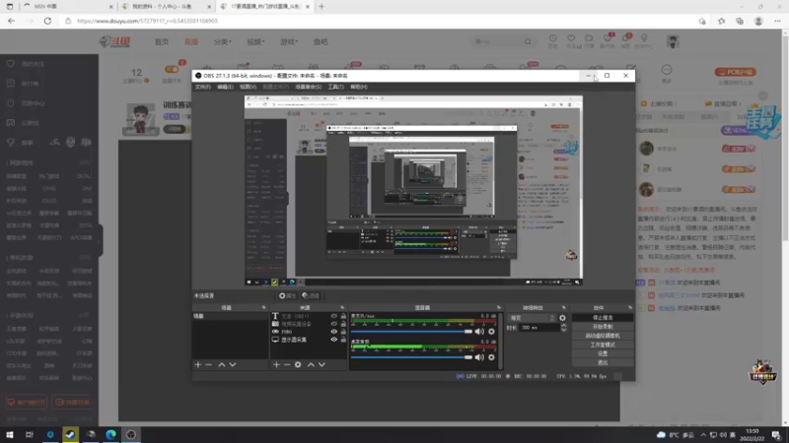The image size is (789, 443).
Task: Pop out the Controls dock
Action: tap(630, 307)
